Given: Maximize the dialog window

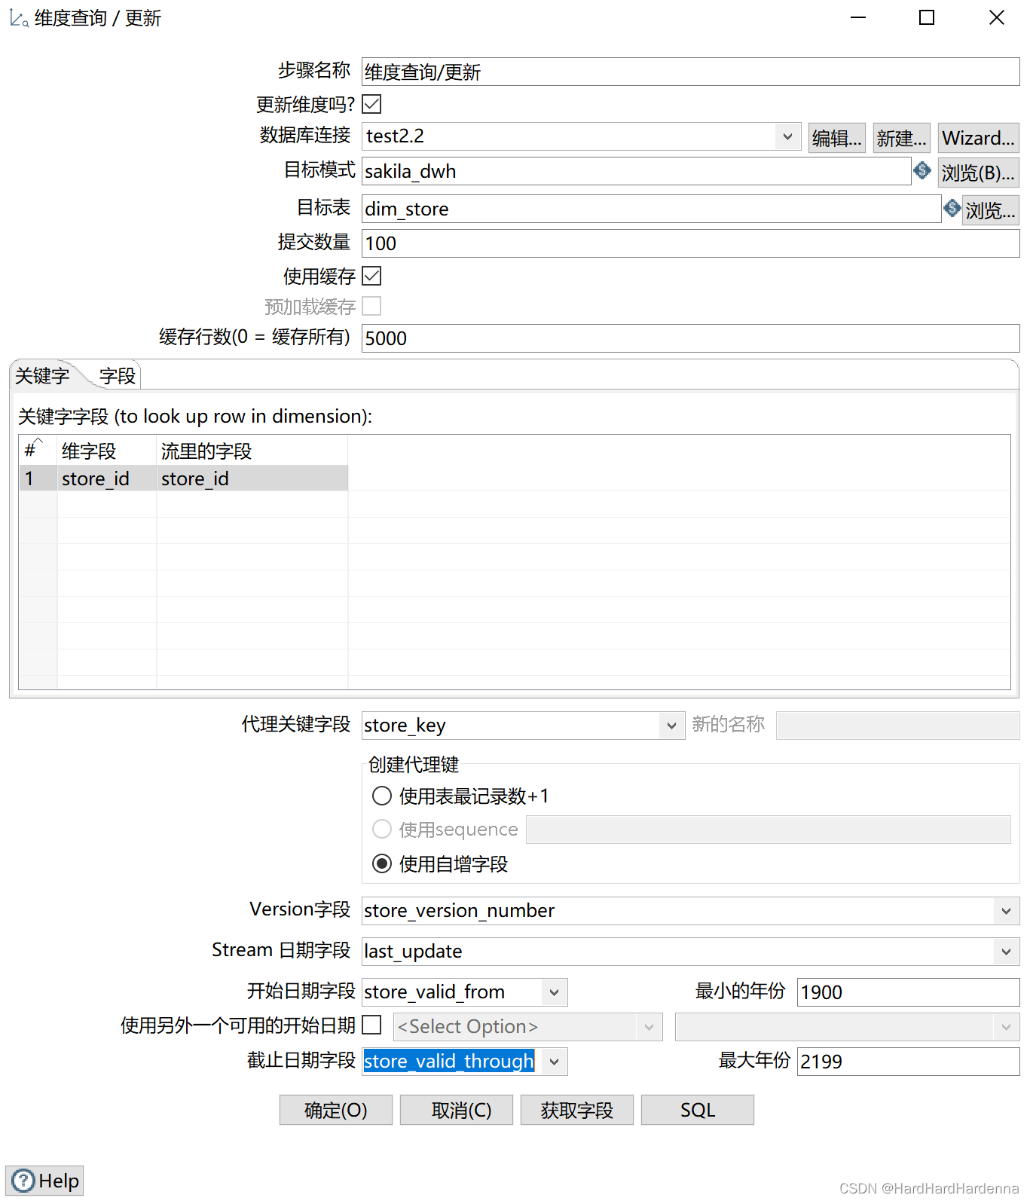Looking at the screenshot, I should [x=927, y=17].
